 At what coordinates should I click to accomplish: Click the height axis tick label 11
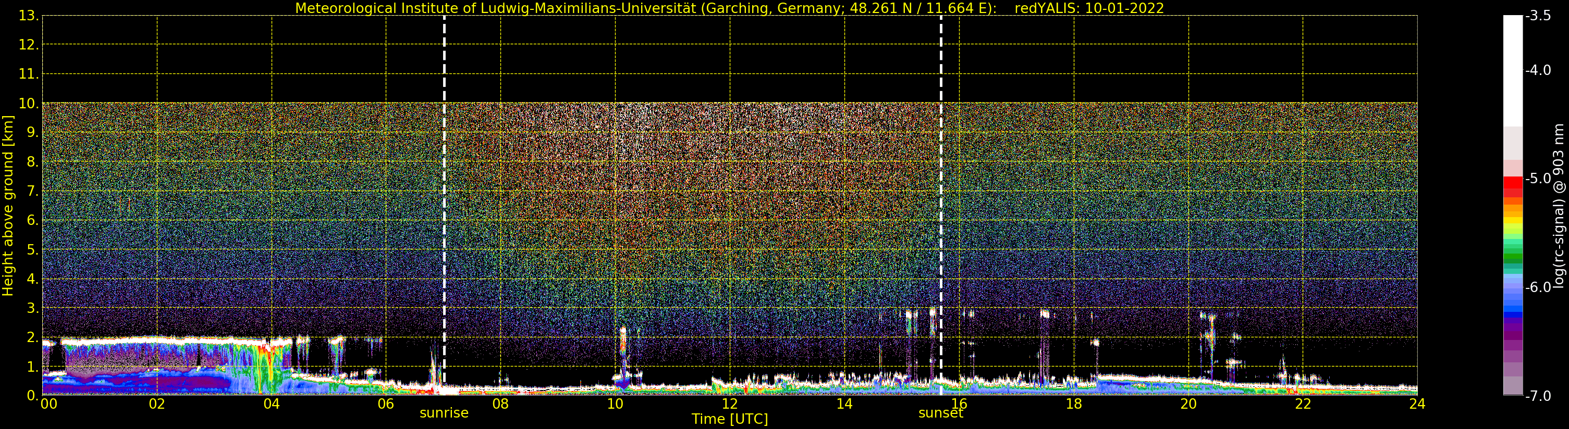(x=28, y=74)
